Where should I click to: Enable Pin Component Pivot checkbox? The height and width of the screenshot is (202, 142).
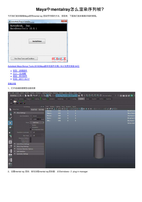click(x=30, y=129)
